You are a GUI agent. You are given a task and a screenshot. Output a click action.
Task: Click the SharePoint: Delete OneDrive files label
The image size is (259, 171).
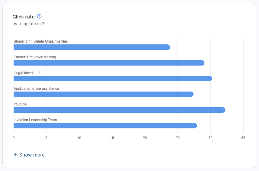point(40,41)
